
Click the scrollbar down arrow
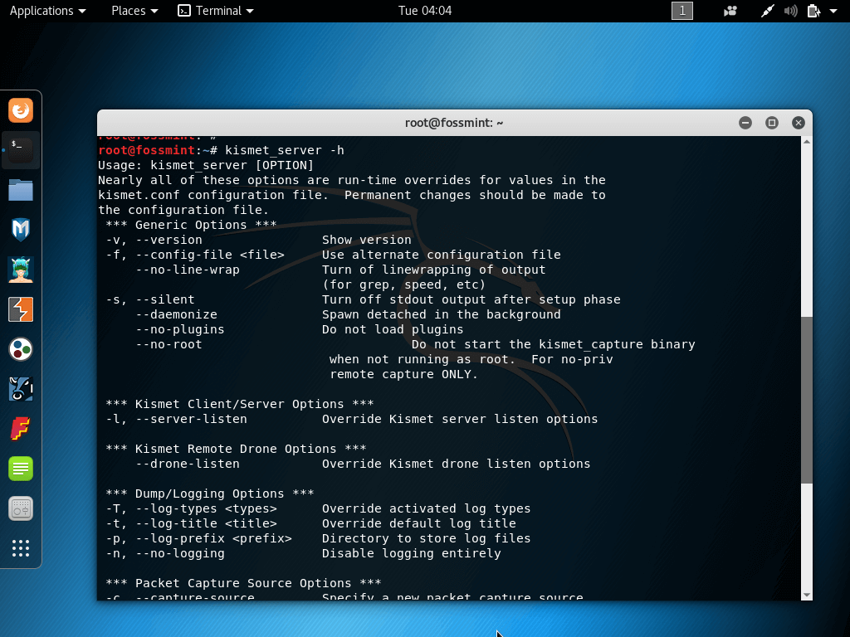[807, 595]
